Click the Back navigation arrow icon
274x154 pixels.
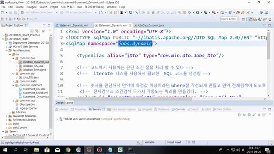click(24, 19)
